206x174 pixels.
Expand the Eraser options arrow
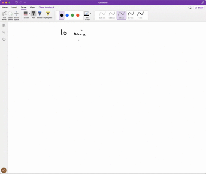pyautogui.click(x=29, y=14)
